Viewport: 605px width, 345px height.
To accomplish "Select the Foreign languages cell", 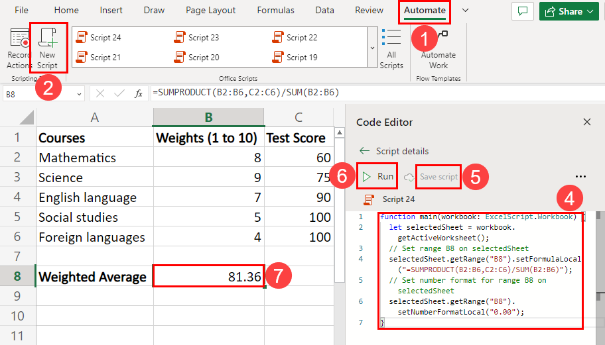I will [94, 237].
